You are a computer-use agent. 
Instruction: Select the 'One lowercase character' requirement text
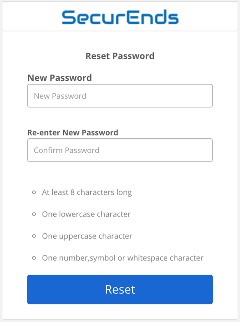(x=87, y=214)
